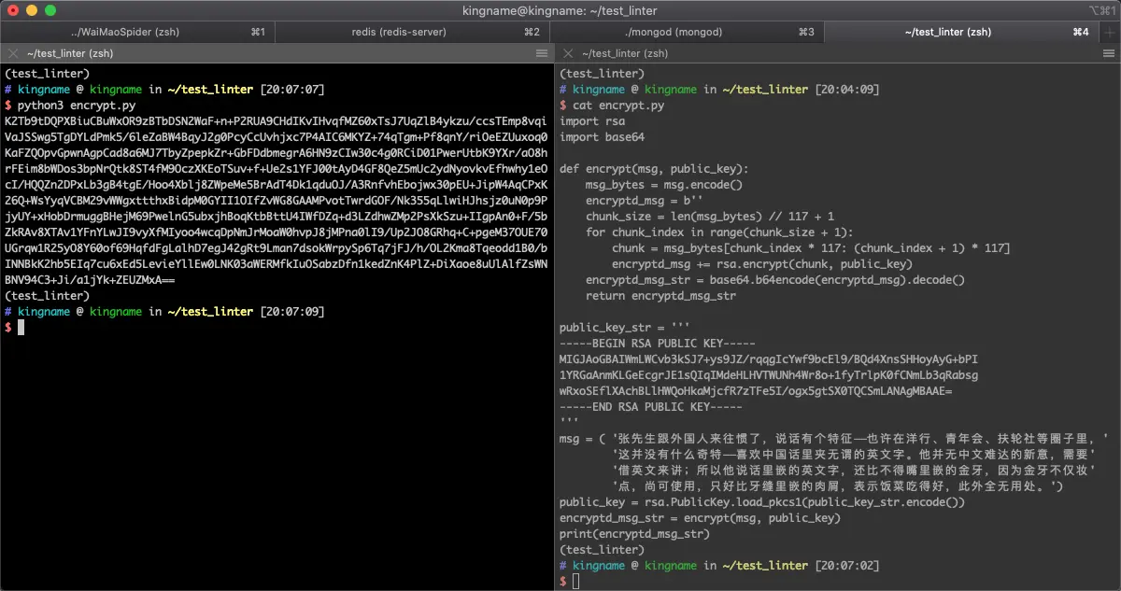Switch to the ./mongod (mongod) tab
The image size is (1121, 591).
click(x=688, y=32)
